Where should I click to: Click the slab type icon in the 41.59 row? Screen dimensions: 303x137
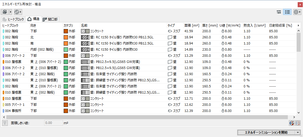point(170,31)
